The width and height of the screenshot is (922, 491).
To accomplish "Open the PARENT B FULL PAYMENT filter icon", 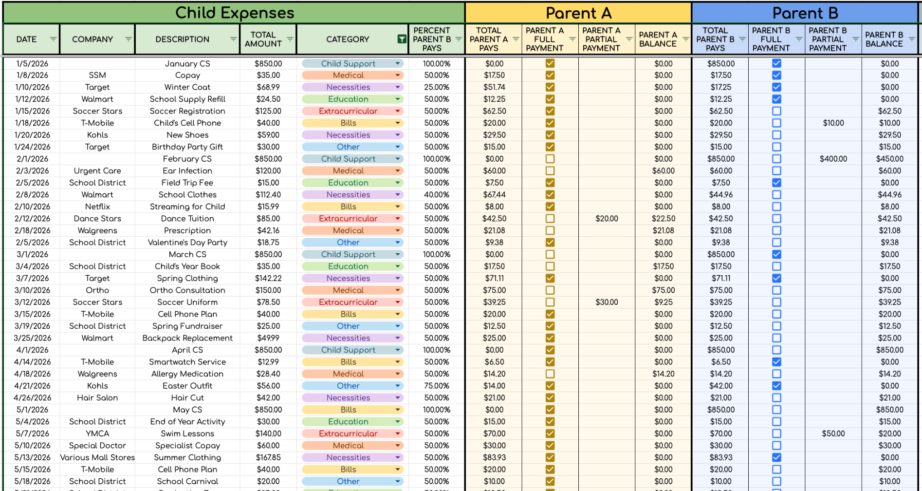I will tap(799, 39).
